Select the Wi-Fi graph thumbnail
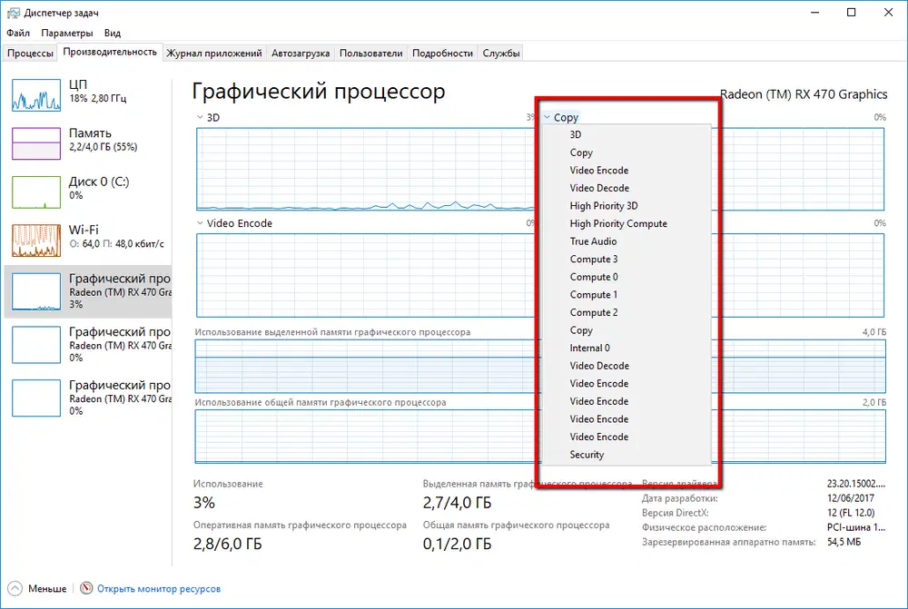The width and height of the screenshot is (908, 609). 36,241
